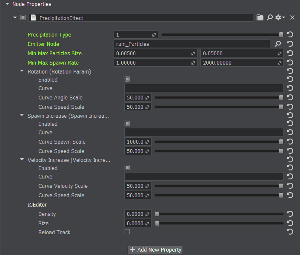Image resolution: width=300 pixels, height=255 pixels.
Task: Reset Precipitation Type to default
Action: pyautogui.click(x=290, y=35)
